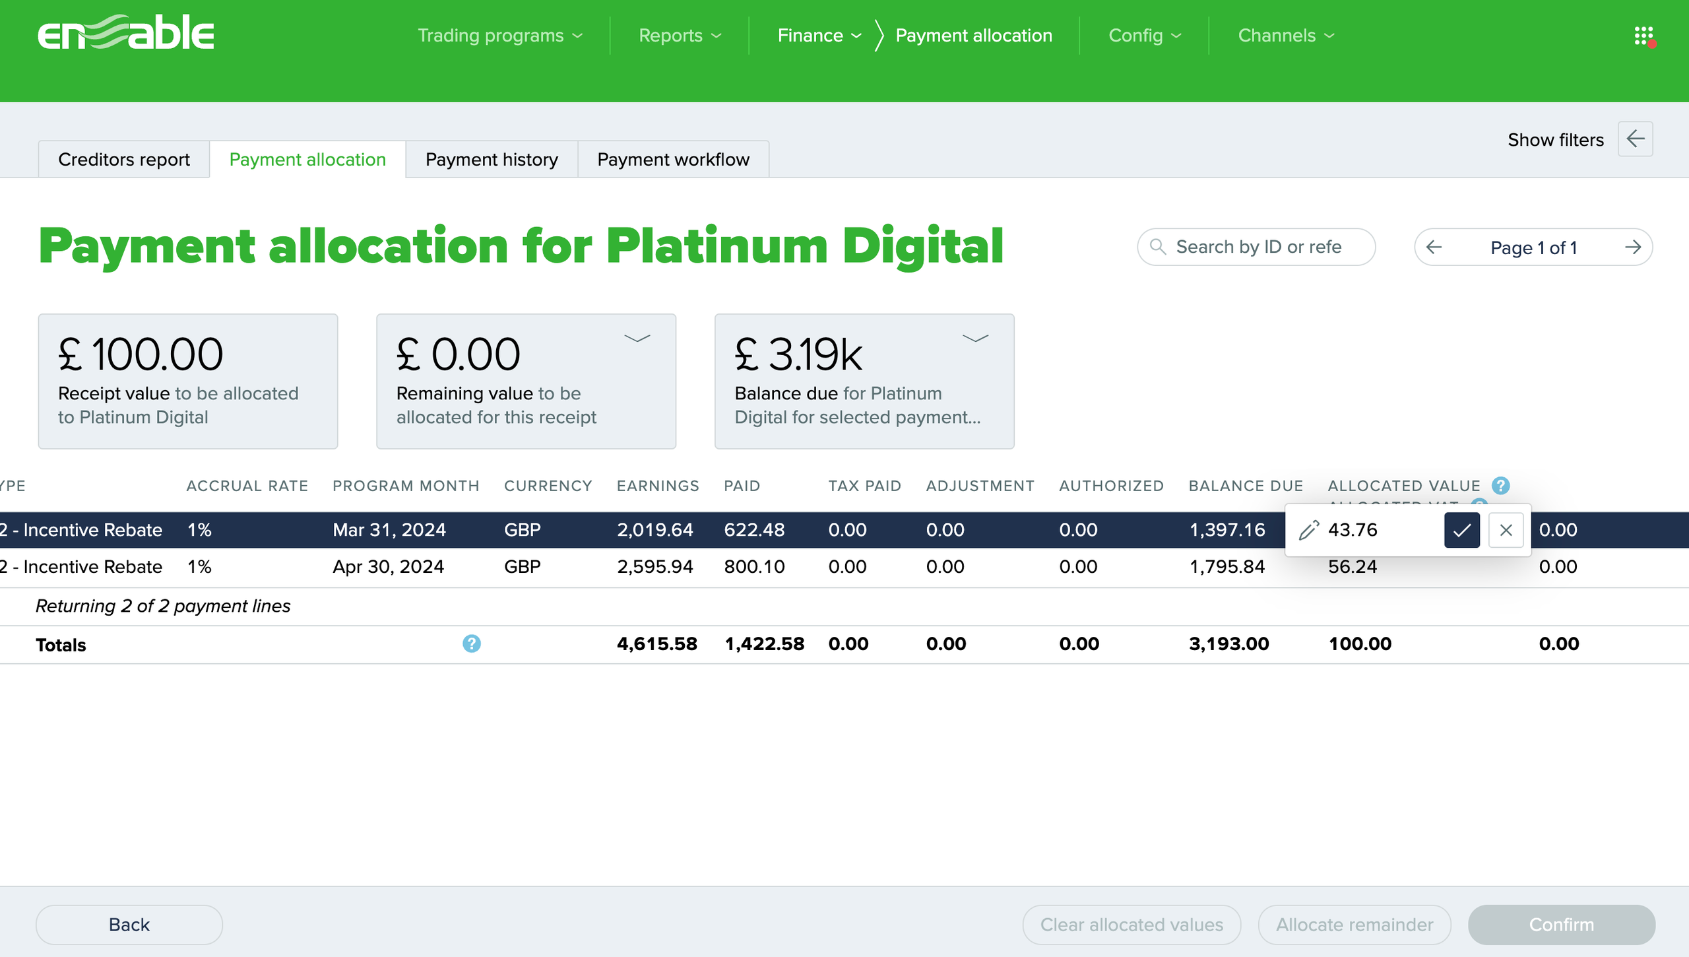Collapse filters with the left arrow icon

coord(1636,139)
